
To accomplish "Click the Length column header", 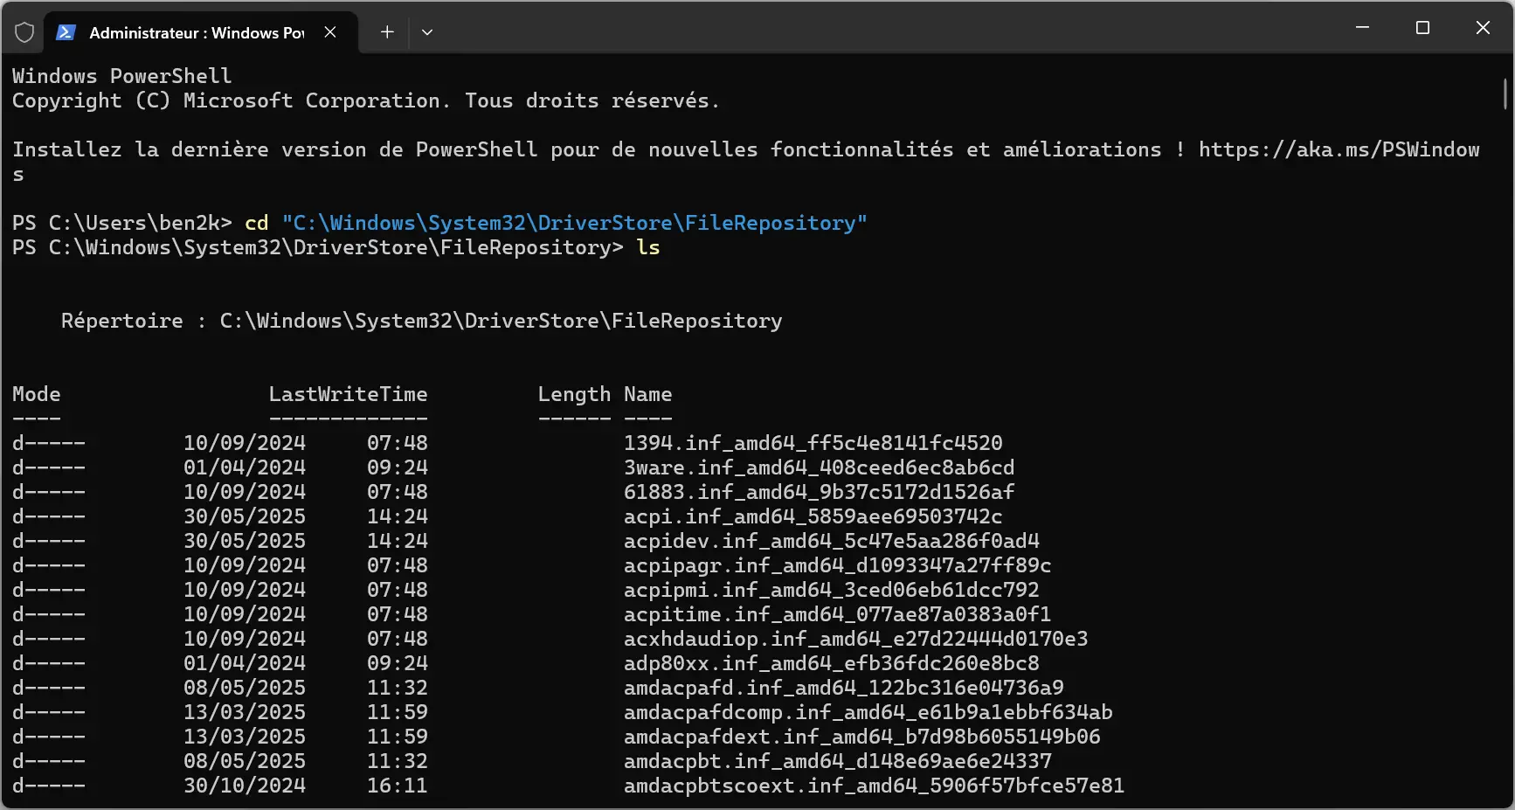I will point(574,394).
